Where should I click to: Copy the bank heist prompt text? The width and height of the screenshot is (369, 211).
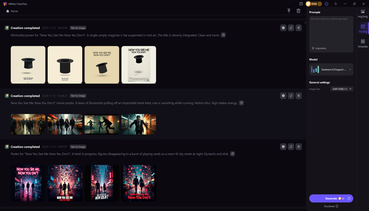tap(241, 103)
